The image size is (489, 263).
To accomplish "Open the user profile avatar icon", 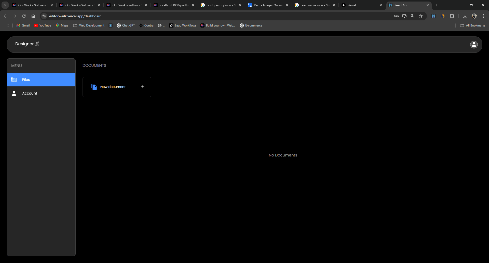I will 474,45.
